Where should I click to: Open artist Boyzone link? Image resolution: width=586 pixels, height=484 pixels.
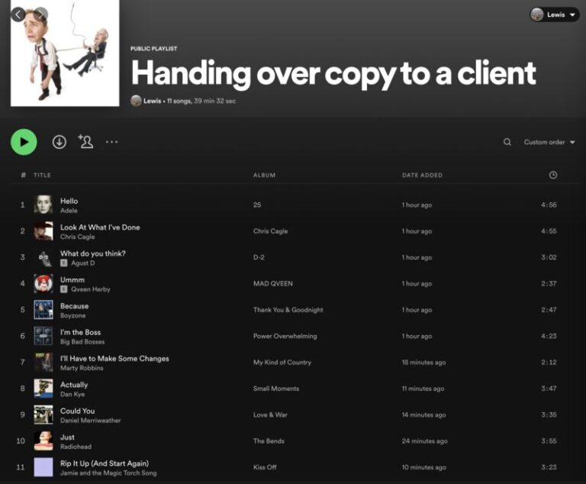(73, 316)
